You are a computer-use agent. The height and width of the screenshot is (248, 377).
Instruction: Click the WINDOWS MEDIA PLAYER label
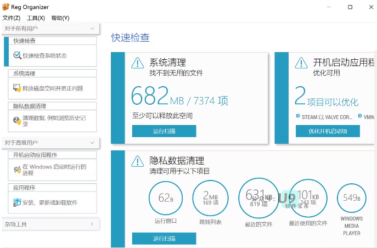[x=352, y=226]
